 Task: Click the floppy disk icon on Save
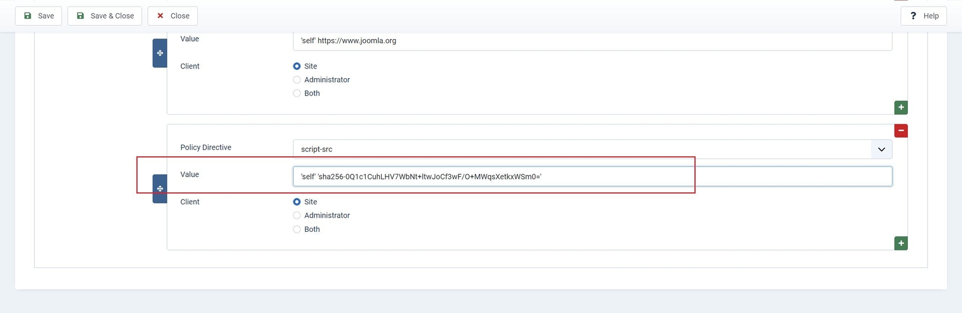tap(28, 16)
